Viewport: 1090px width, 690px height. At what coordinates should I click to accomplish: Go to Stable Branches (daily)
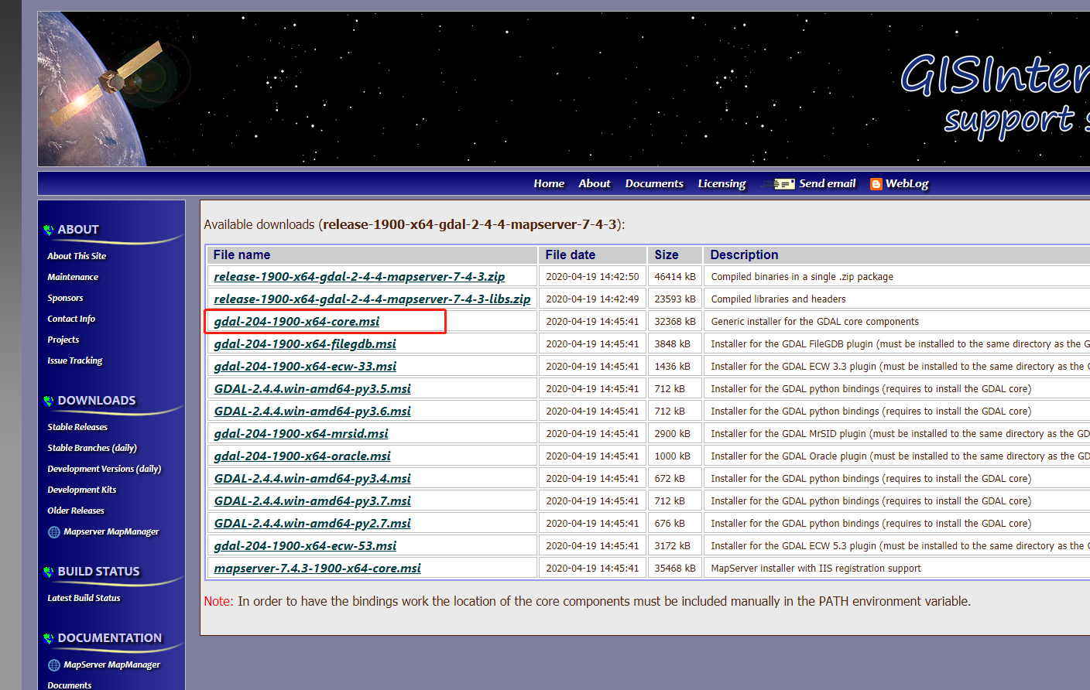click(x=92, y=448)
